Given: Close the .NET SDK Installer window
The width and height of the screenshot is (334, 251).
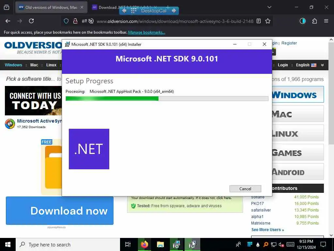Looking at the screenshot, I should 264,44.
